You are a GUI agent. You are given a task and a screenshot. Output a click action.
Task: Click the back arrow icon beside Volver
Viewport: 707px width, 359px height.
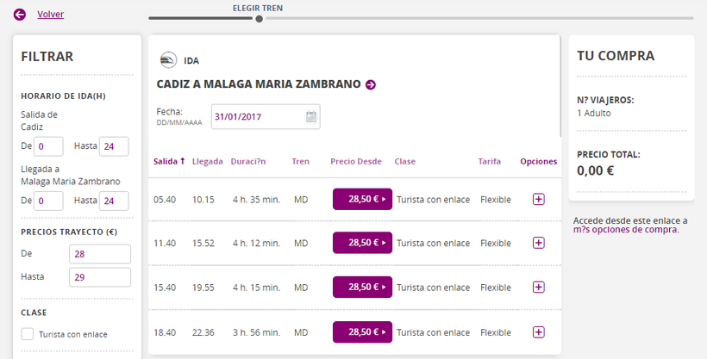pyautogui.click(x=20, y=15)
